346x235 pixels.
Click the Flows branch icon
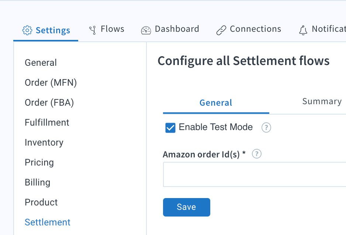pyautogui.click(x=93, y=30)
